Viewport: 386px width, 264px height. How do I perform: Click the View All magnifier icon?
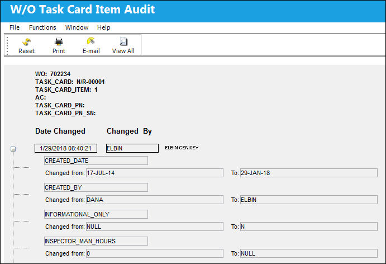pos(123,41)
